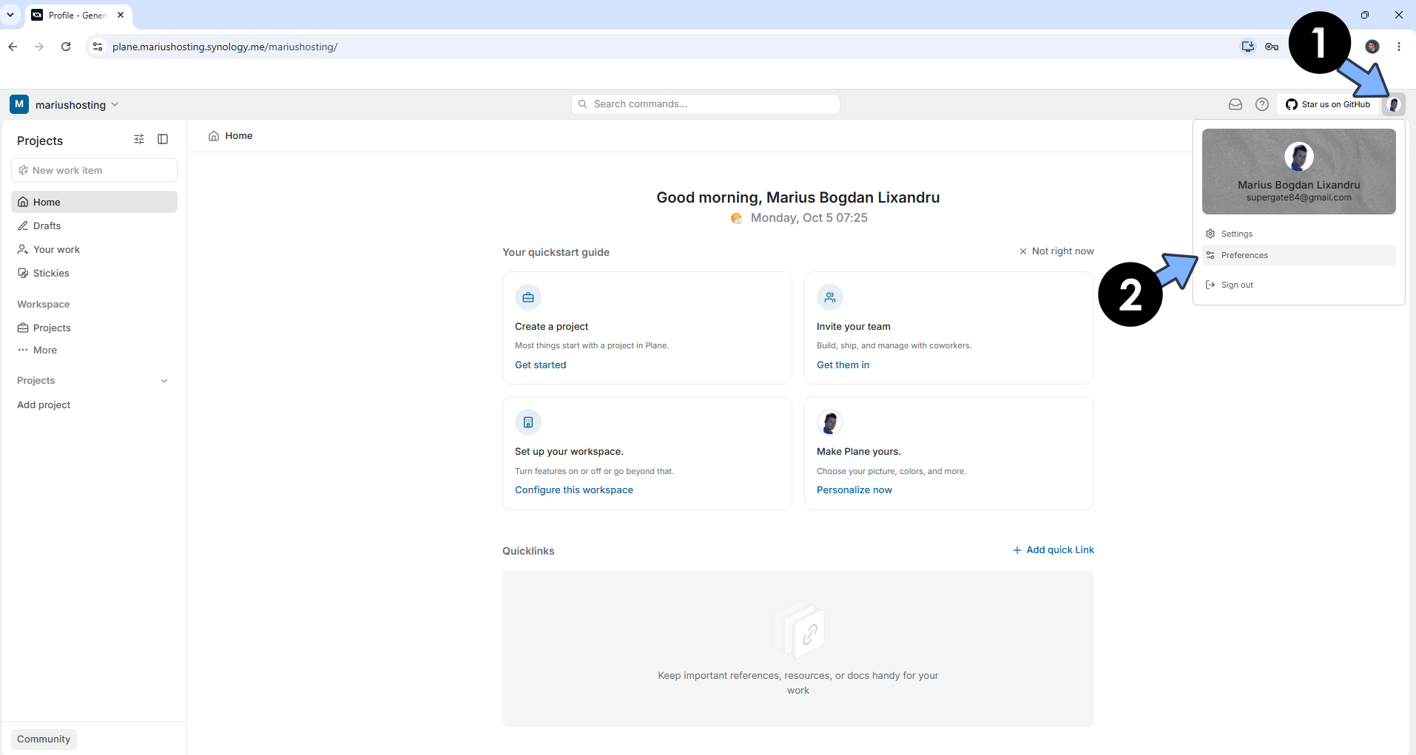The image size is (1416, 755).
Task: Reload the page
Action: [x=66, y=47]
